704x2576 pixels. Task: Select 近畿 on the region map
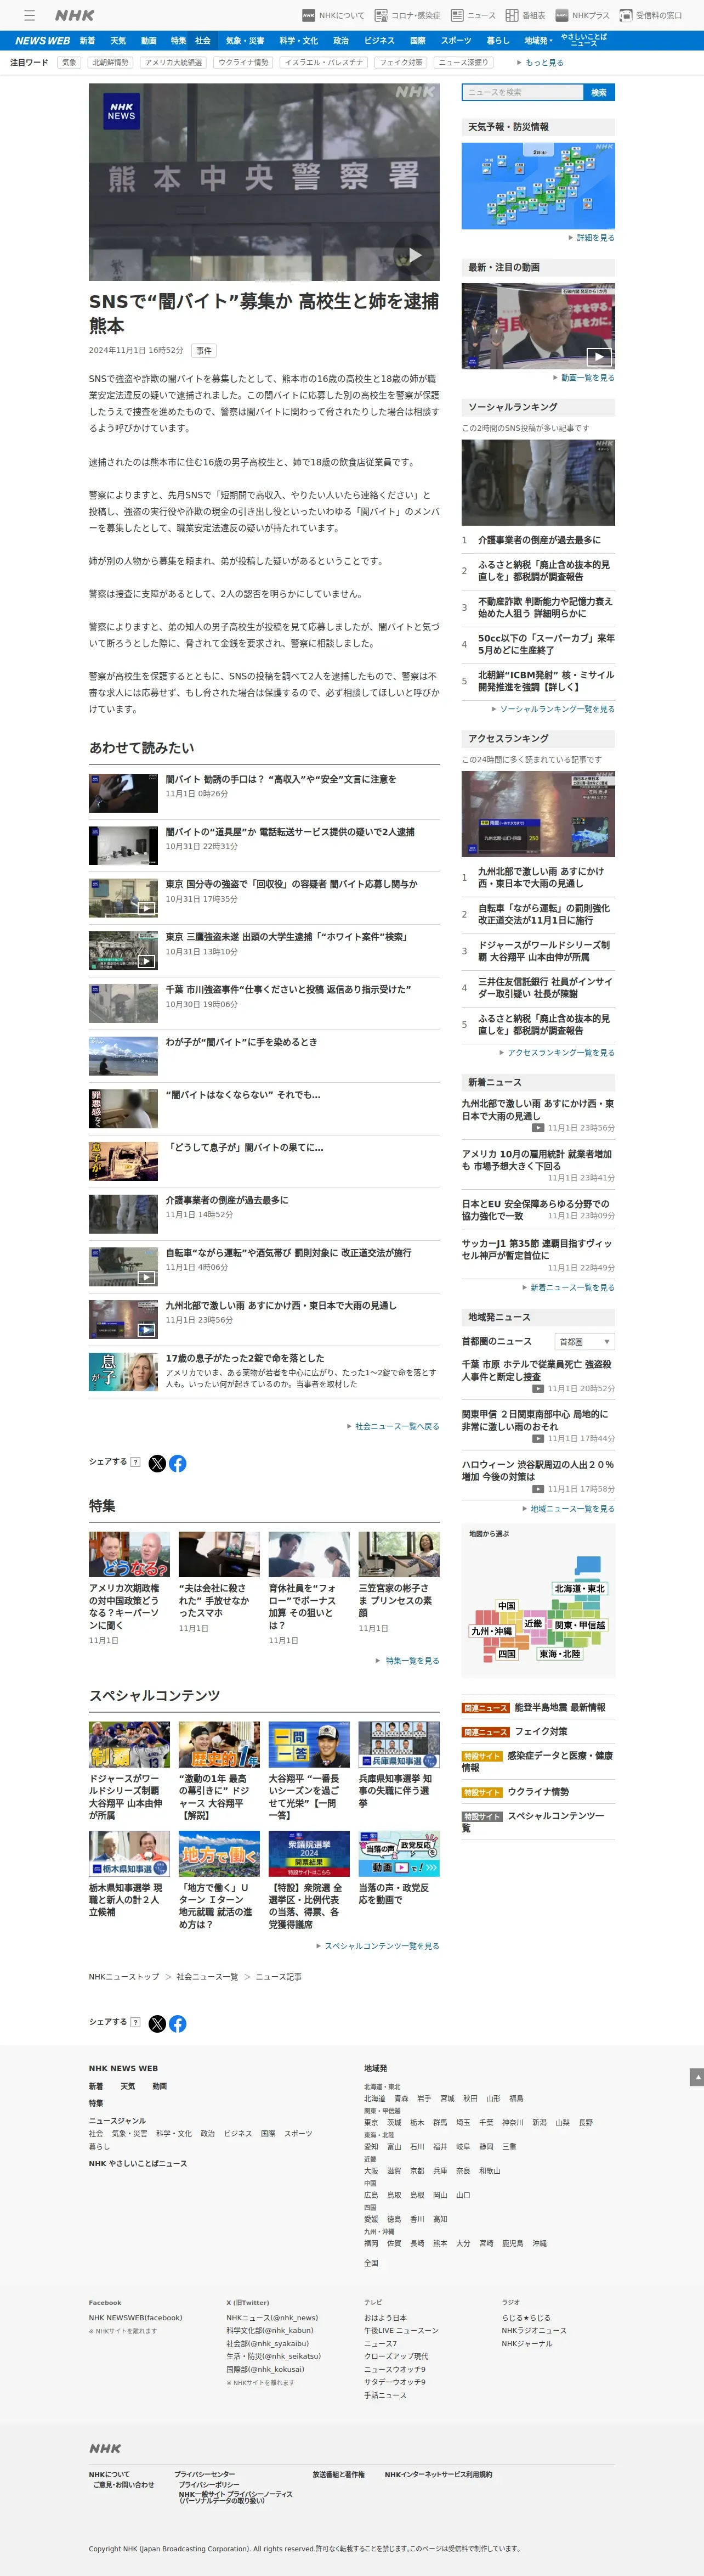click(x=534, y=1623)
